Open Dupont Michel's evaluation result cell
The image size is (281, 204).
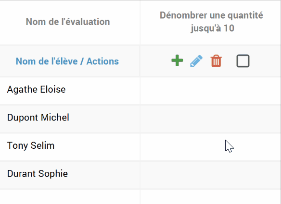click(x=210, y=119)
